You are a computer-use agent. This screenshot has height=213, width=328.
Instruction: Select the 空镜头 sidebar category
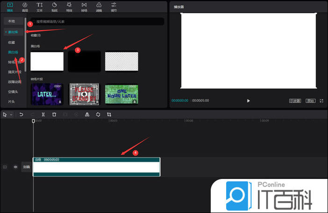tap(13, 91)
